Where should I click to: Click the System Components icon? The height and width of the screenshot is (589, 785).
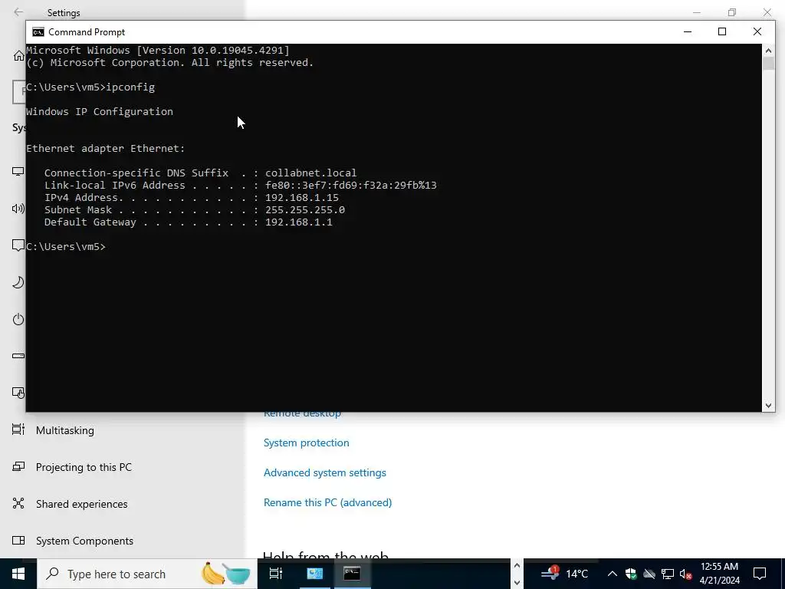point(18,541)
